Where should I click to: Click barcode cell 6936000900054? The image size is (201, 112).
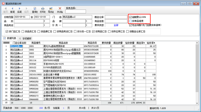click(x=92, y=71)
